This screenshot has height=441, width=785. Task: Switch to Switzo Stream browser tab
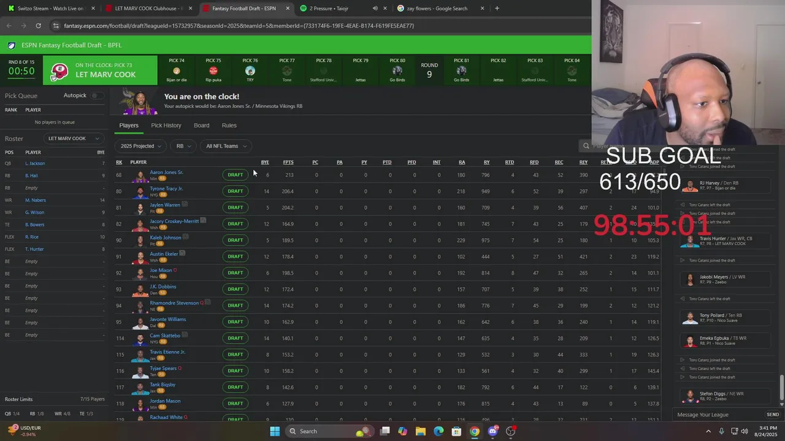(x=50, y=9)
